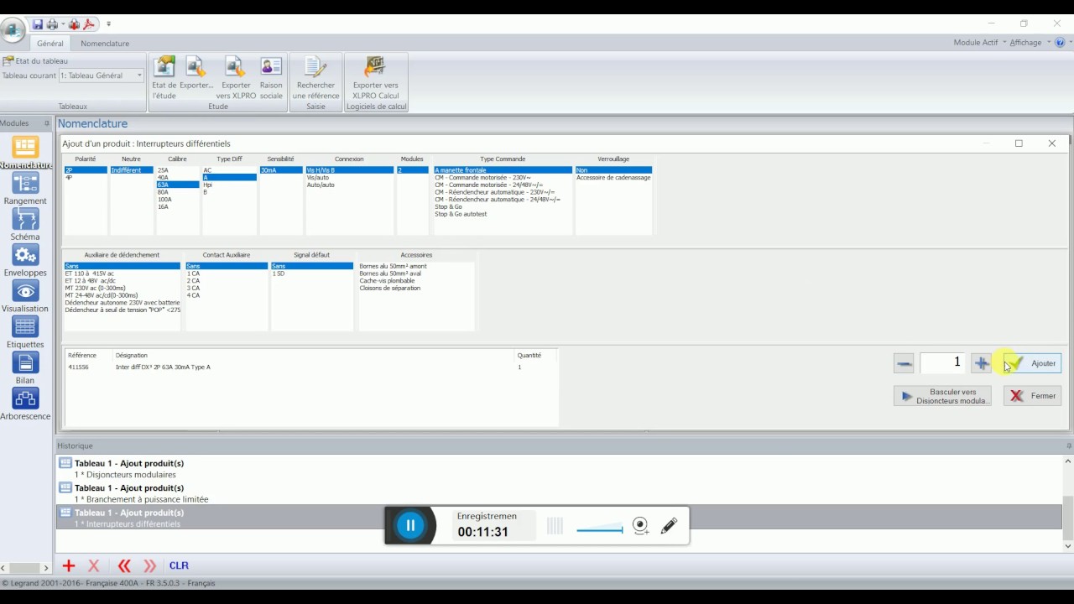Select Auto/auto in Connexion list
This screenshot has width=1074, height=604.
[x=349, y=185]
